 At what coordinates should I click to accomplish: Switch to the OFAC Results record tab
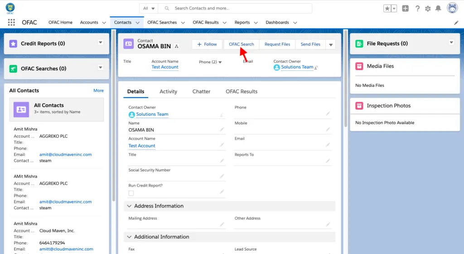coord(242,91)
